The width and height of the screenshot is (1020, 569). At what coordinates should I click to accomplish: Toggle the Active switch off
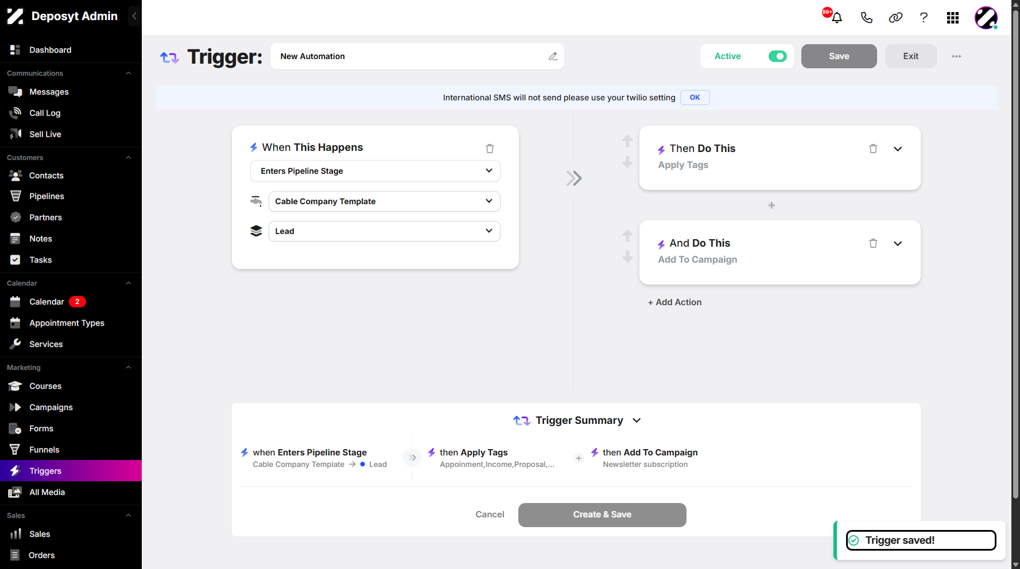pos(778,56)
